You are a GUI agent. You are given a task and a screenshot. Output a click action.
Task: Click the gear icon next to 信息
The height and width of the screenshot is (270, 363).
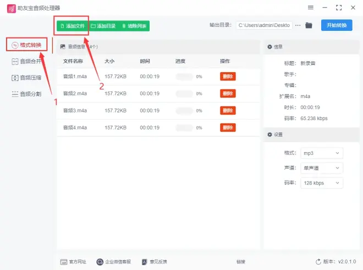tap(269, 47)
